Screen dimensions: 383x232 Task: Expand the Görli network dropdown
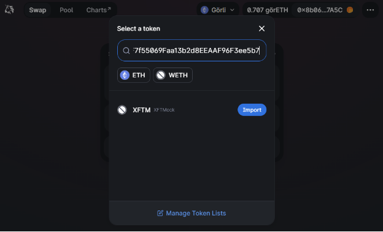[218, 10]
